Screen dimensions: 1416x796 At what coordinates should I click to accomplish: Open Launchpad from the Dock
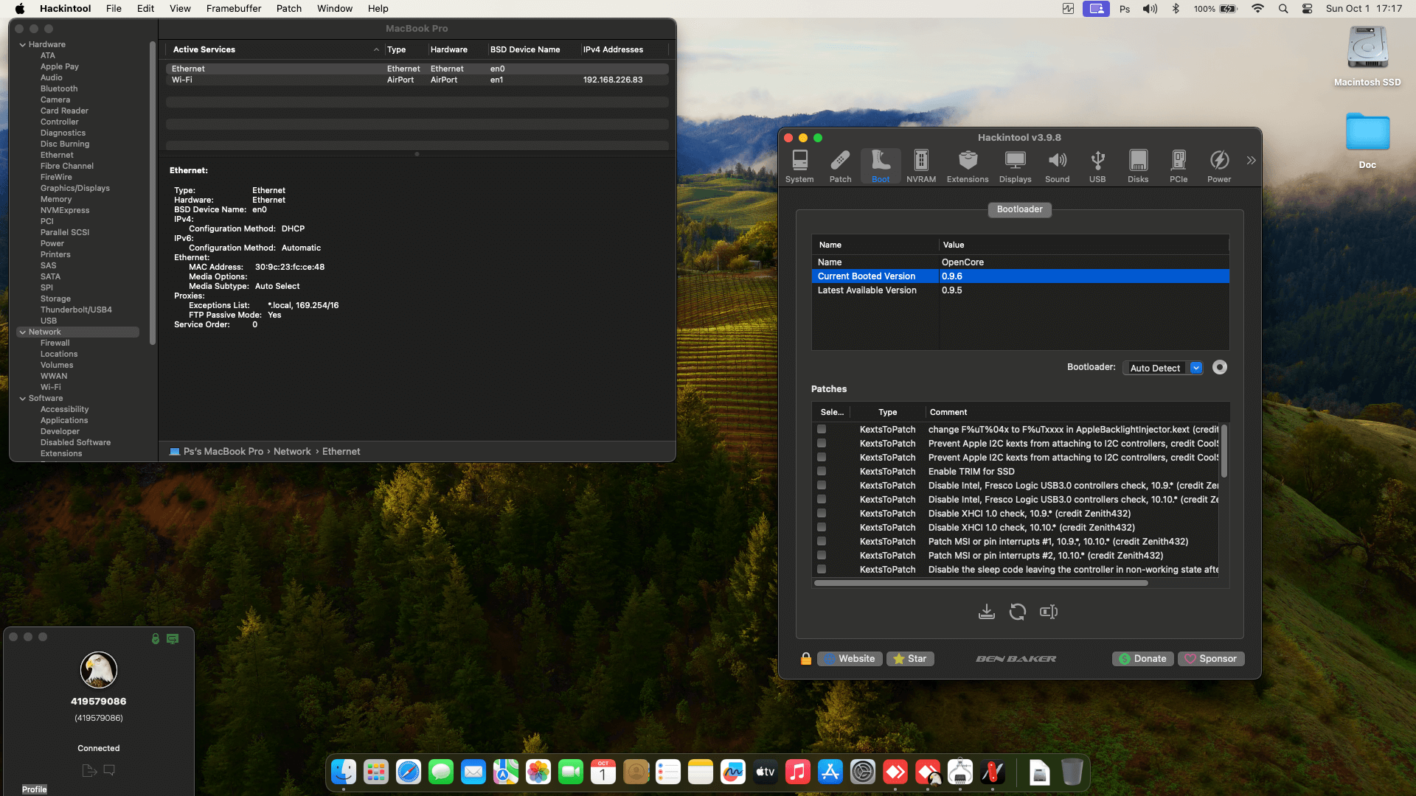[376, 772]
